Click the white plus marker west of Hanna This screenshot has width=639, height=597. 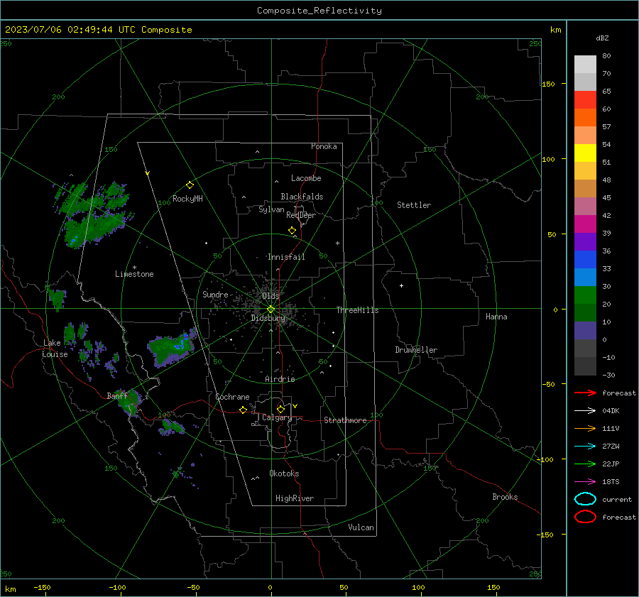(x=401, y=285)
